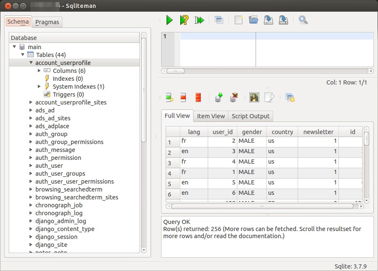Click into the SQL editor line 1

277,36
